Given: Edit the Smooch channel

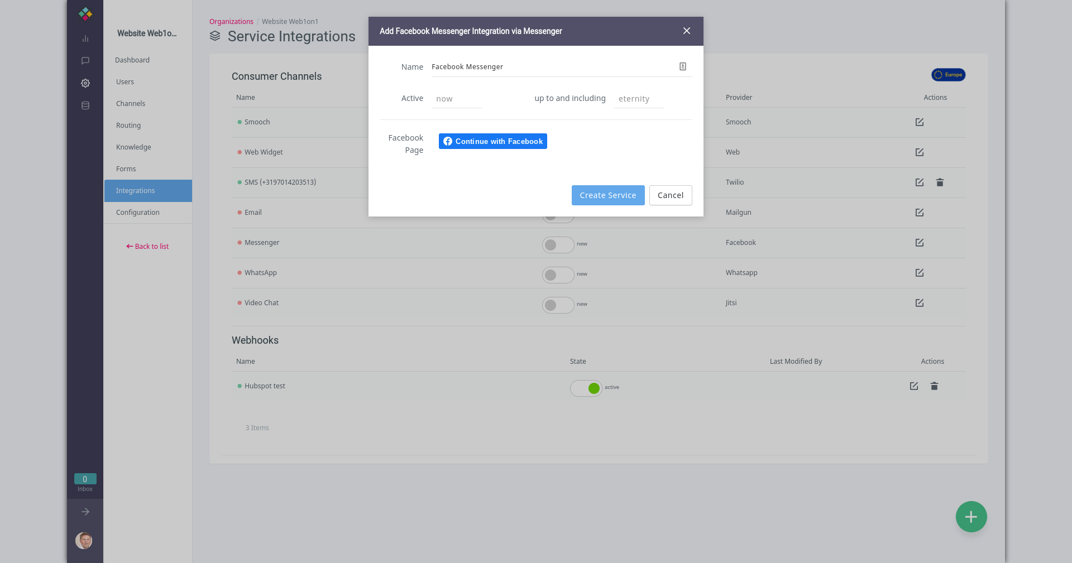Looking at the screenshot, I should tap(920, 122).
